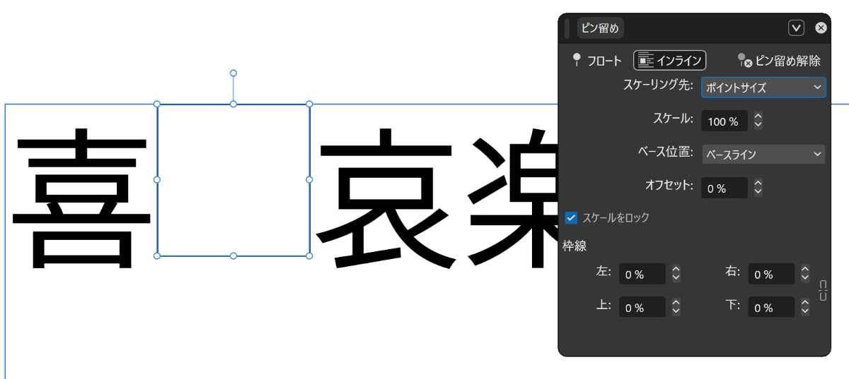Select the インライン pinning mode

[669, 61]
